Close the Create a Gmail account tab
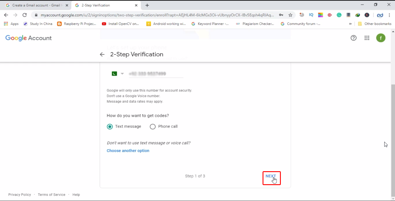 [67, 5]
